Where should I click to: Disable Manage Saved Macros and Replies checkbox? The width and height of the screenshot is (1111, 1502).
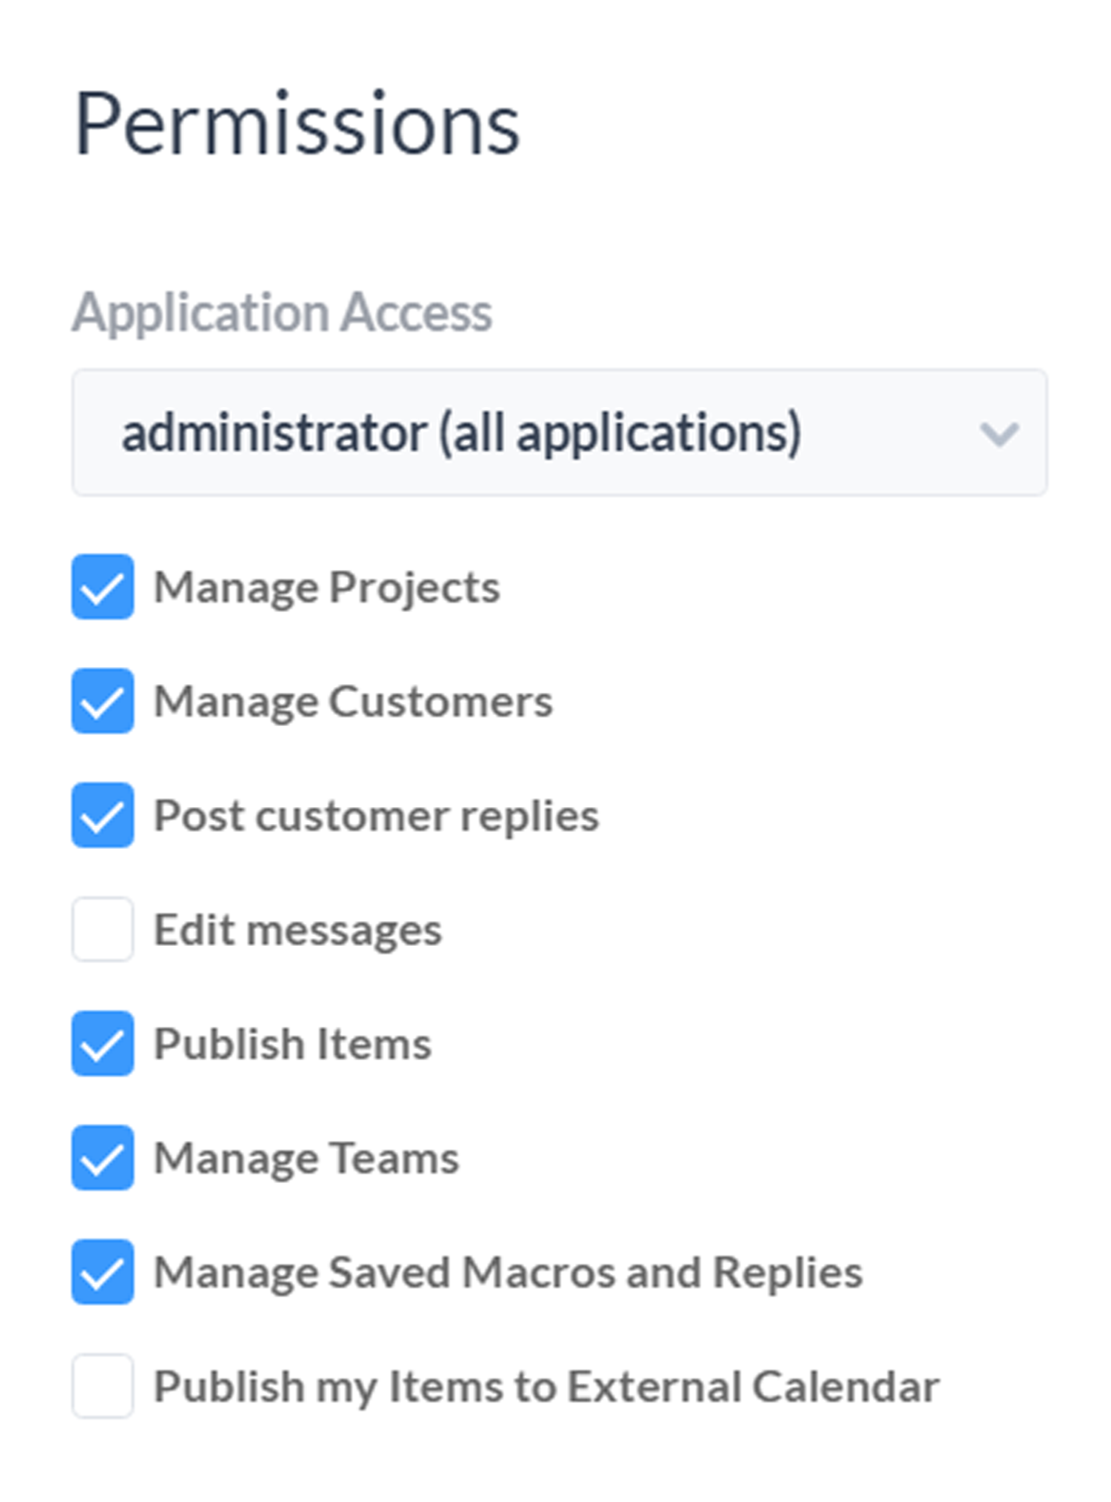click(102, 1272)
